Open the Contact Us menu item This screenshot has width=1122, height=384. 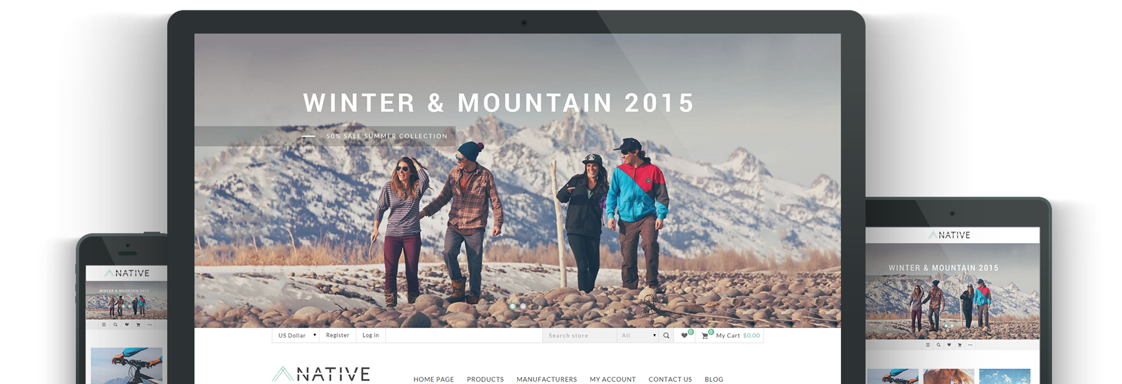670,379
